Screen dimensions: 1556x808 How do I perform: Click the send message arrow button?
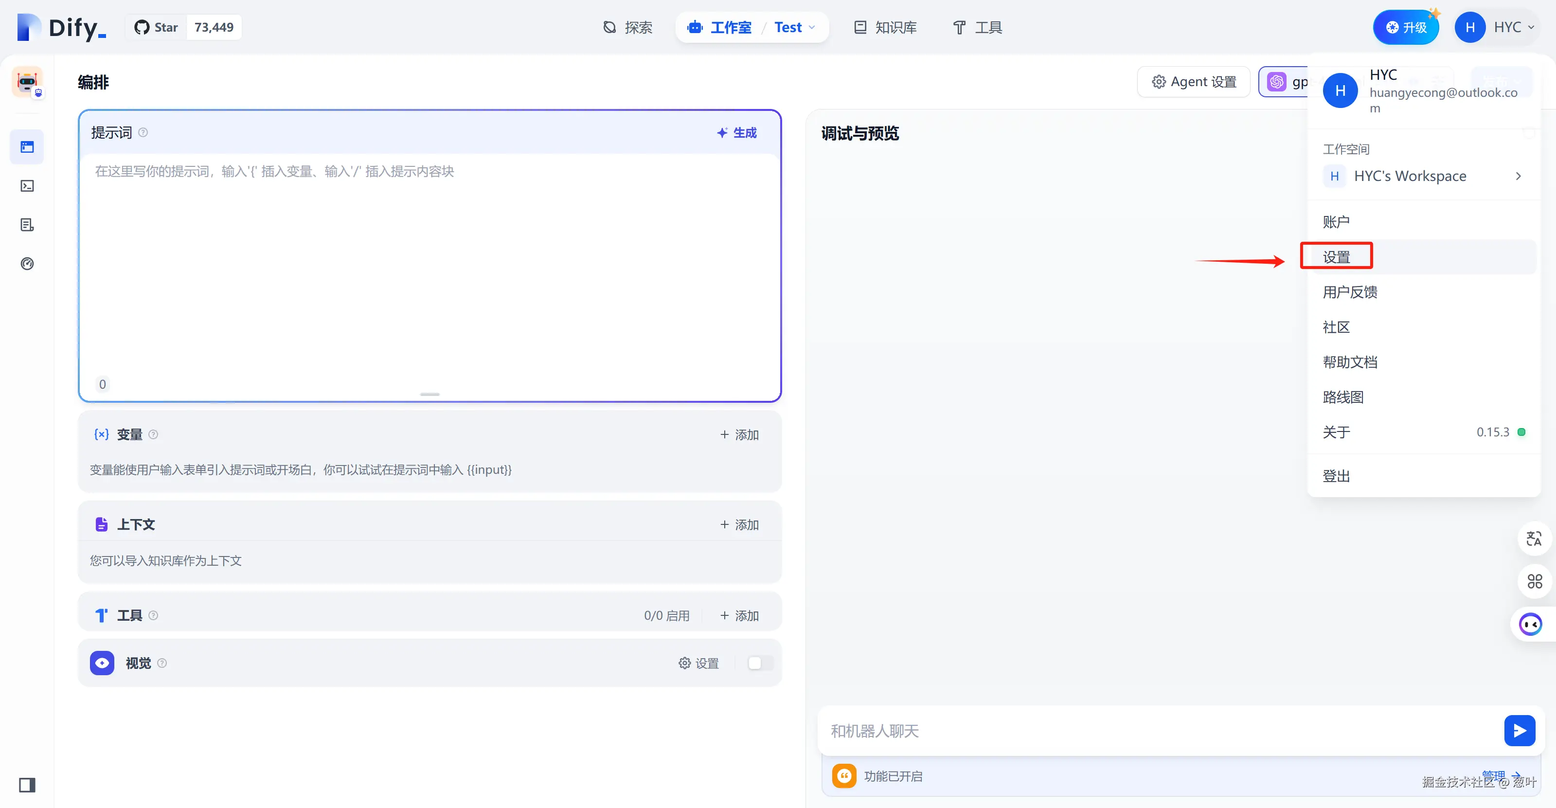pos(1519,731)
